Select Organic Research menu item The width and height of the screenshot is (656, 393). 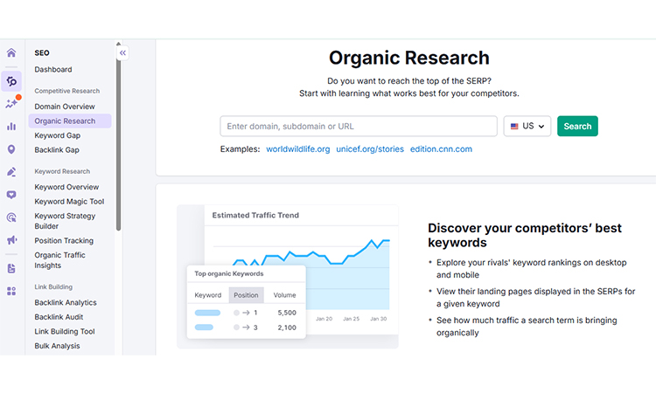(x=70, y=121)
